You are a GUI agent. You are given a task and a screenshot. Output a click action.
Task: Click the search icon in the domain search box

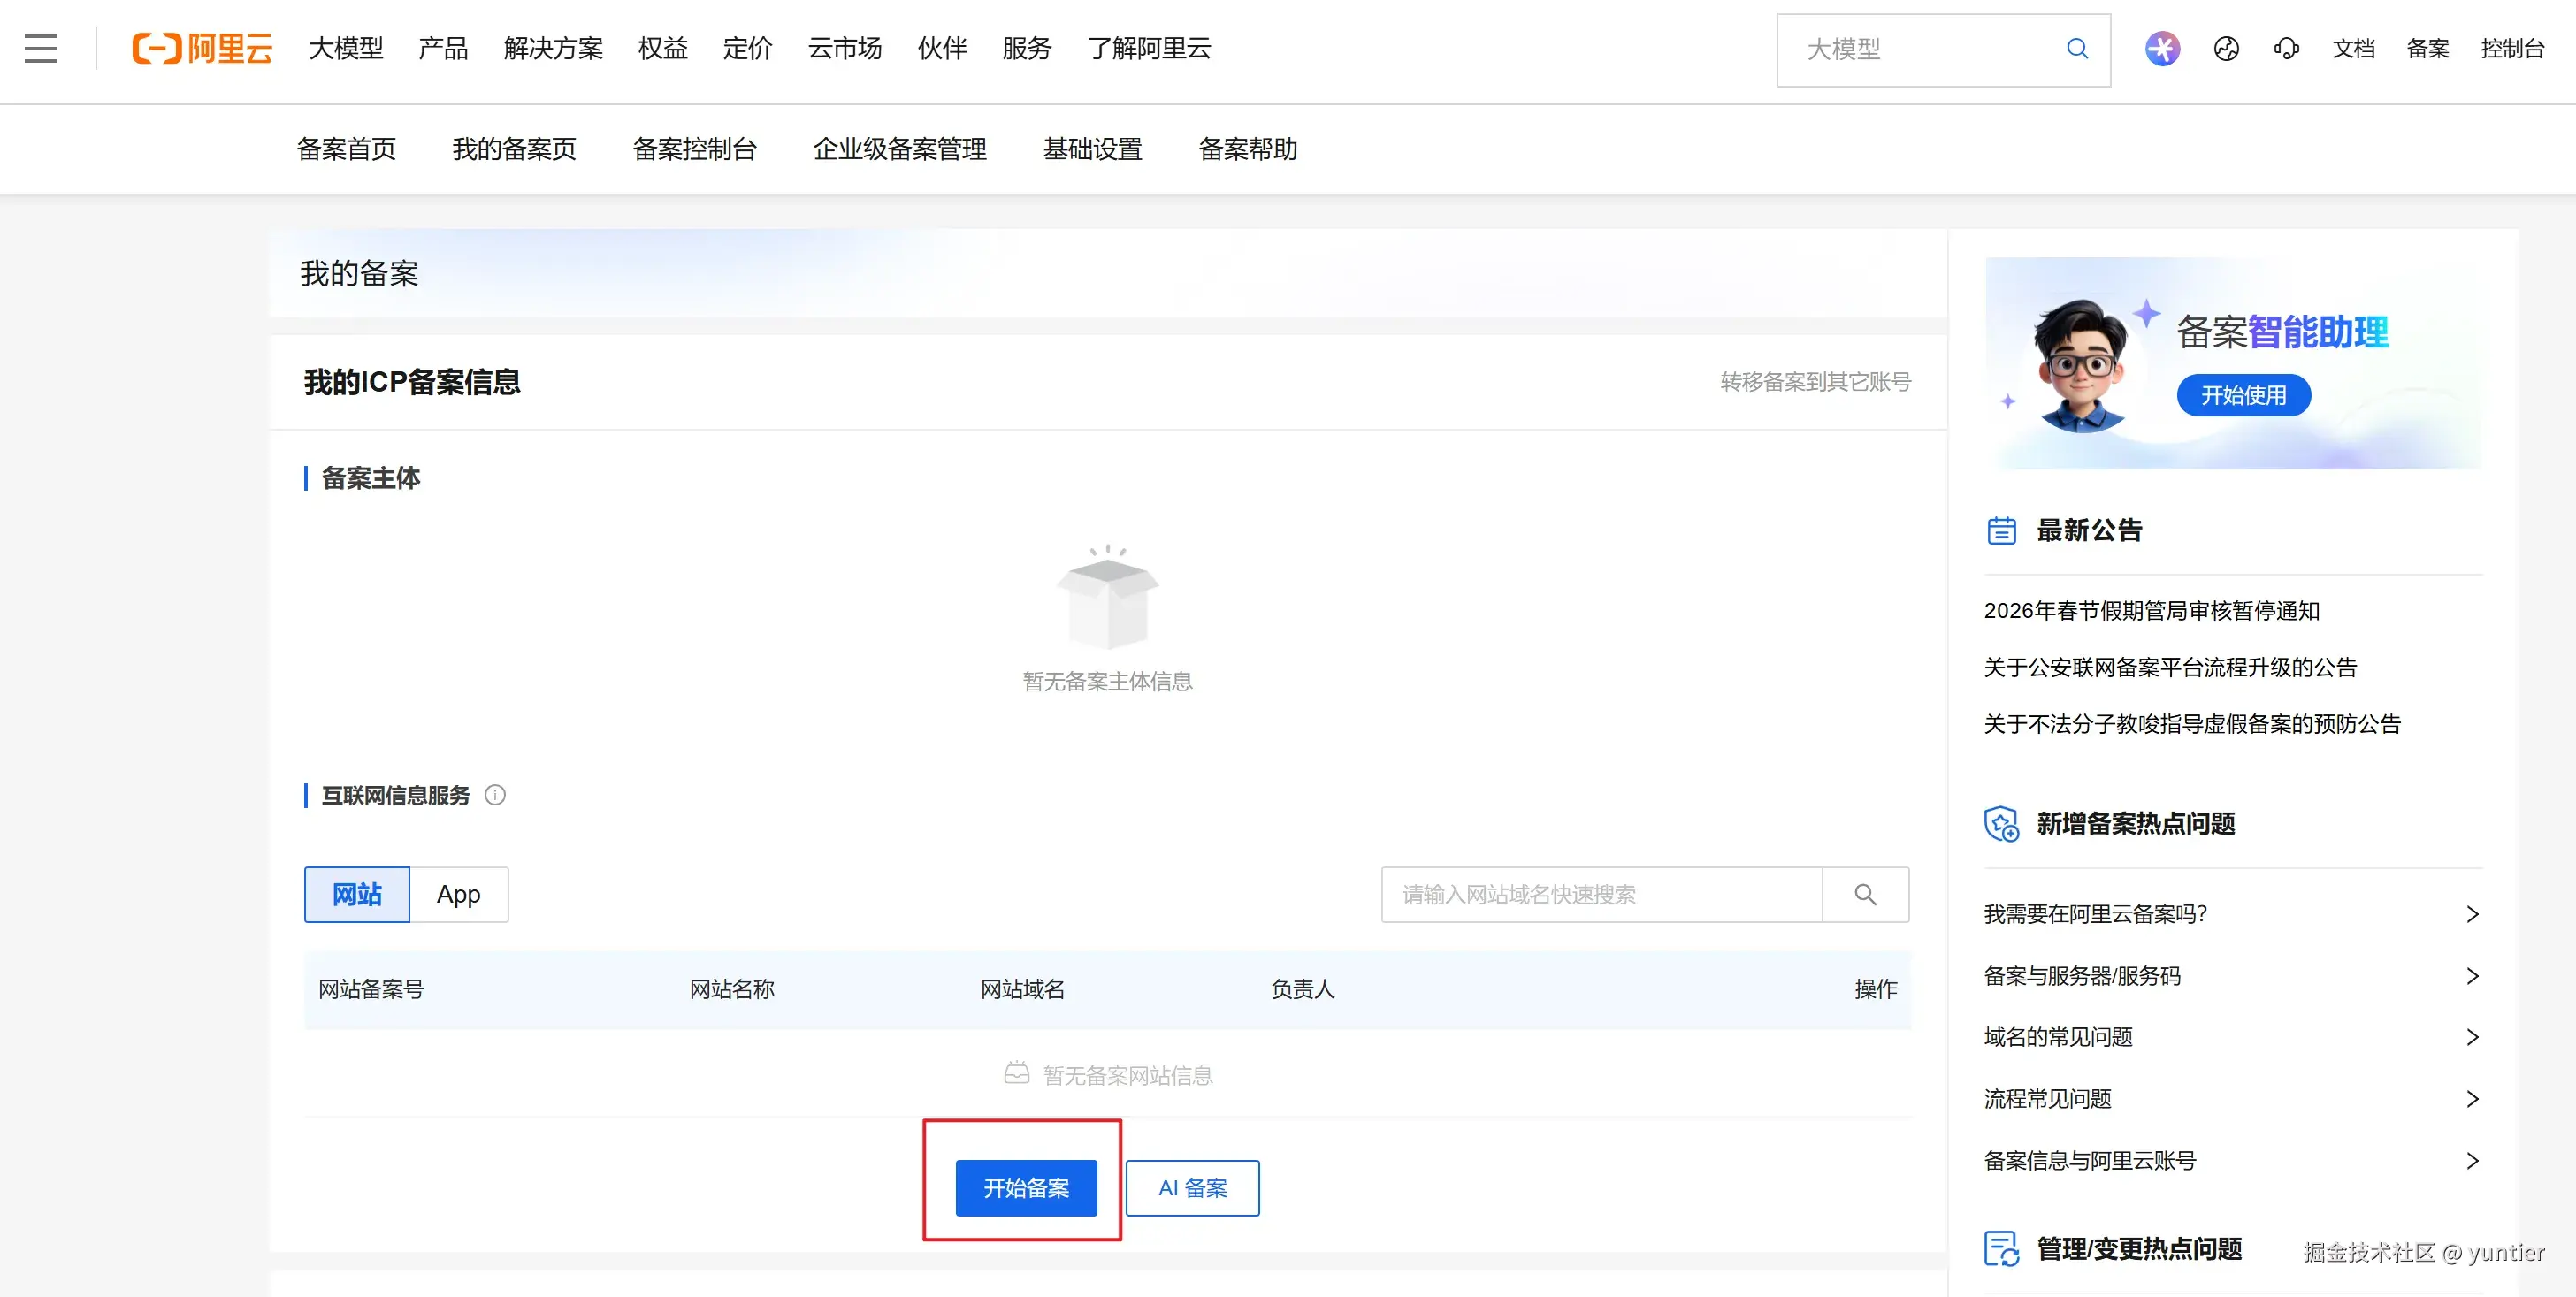(x=1865, y=894)
